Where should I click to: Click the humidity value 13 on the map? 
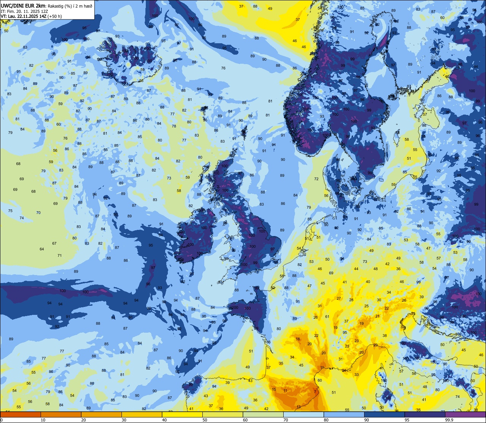click(x=298, y=407)
